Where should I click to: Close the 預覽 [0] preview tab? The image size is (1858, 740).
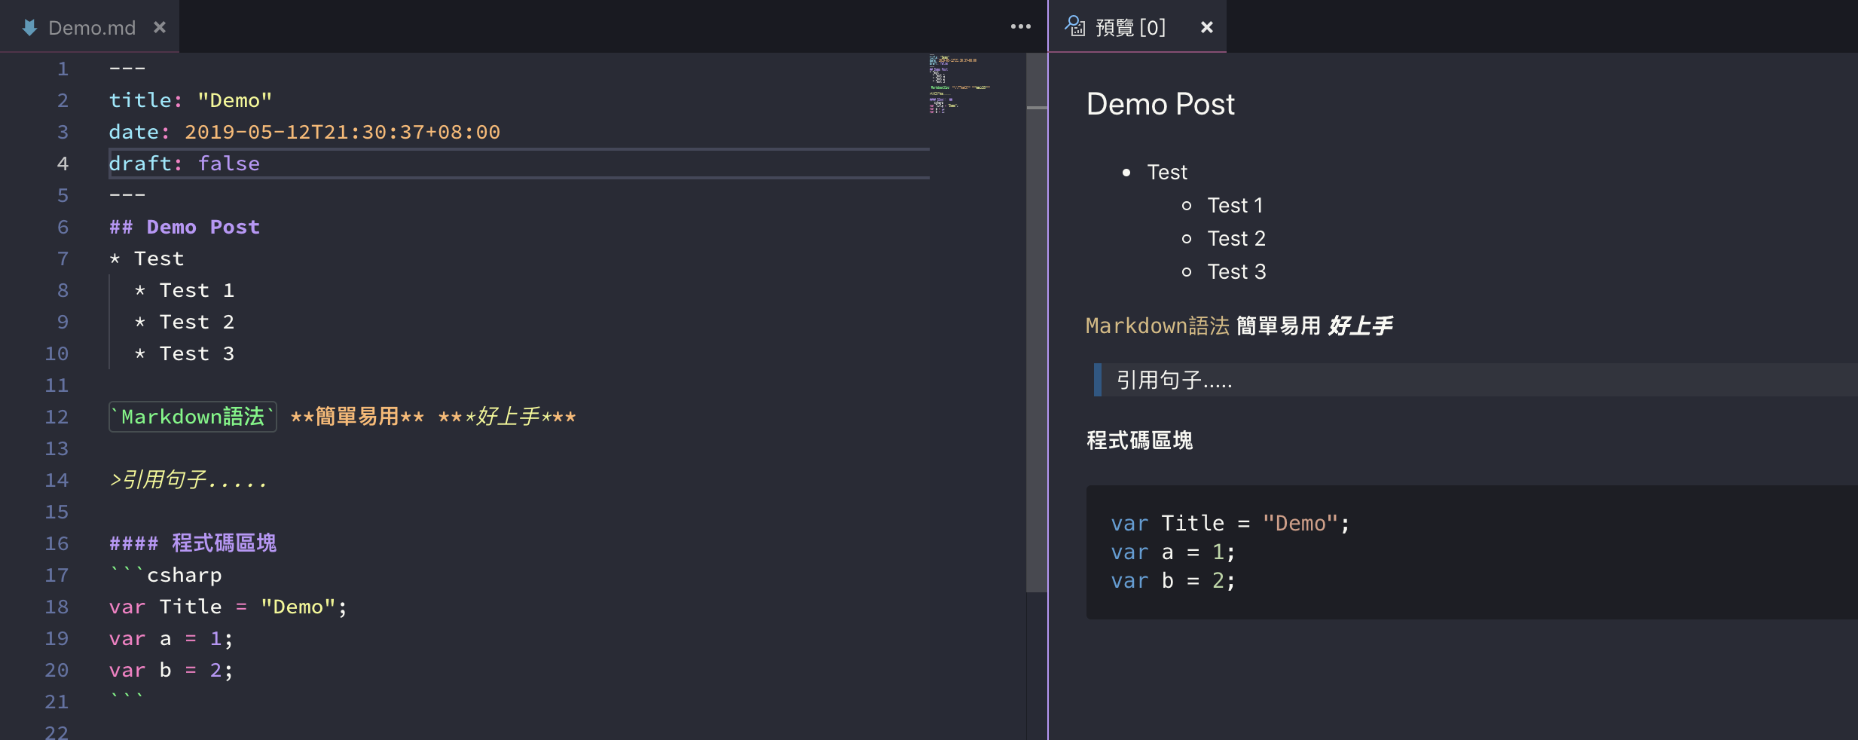pos(1206,27)
